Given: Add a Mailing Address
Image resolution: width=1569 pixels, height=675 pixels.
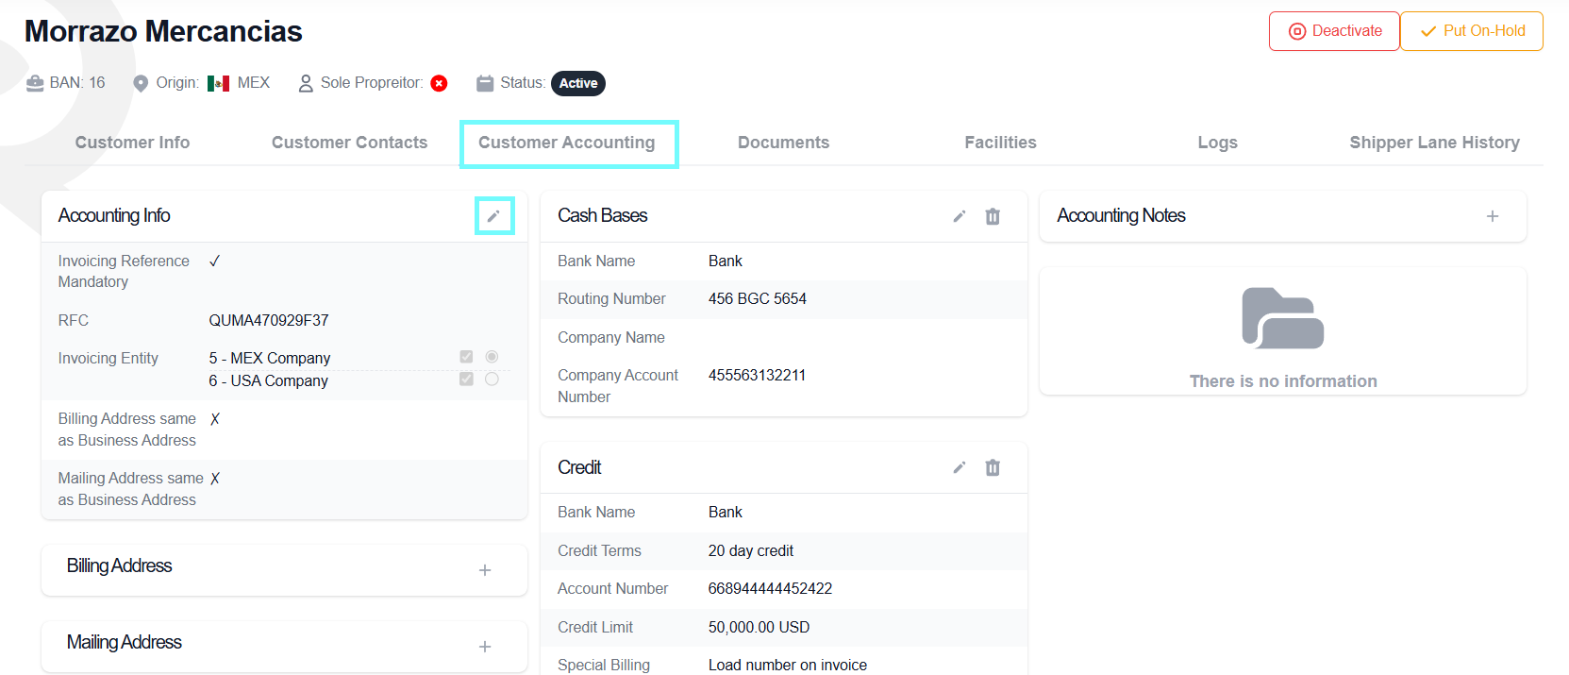Looking at the screenshot, I should coord(485,647).
